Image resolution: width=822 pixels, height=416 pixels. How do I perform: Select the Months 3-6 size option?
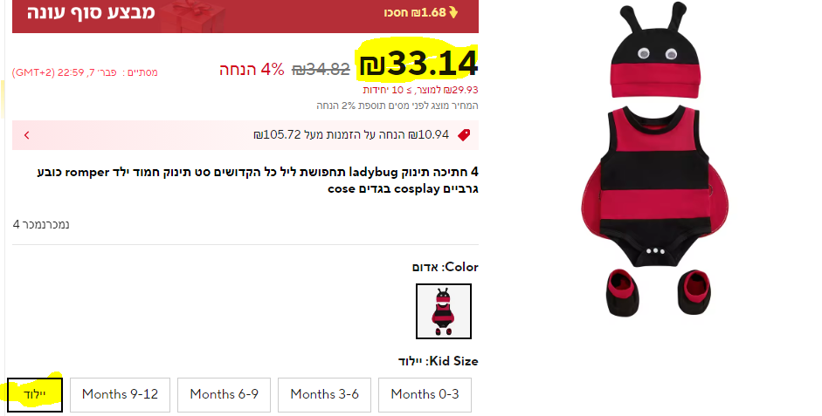click(x=324, y=394)
